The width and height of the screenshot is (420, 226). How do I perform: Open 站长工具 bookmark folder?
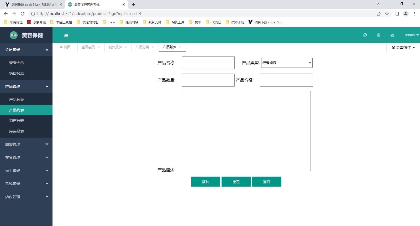pyautogui.click(x=175, y=22)
